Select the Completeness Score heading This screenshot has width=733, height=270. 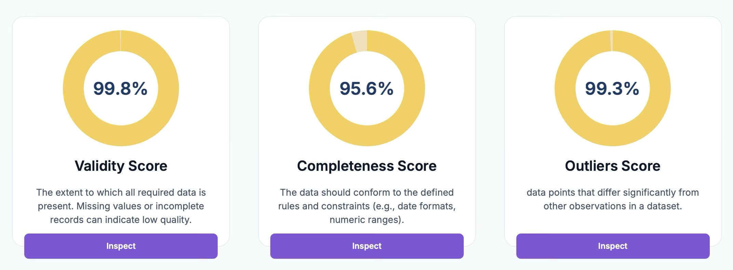point(366,166)
